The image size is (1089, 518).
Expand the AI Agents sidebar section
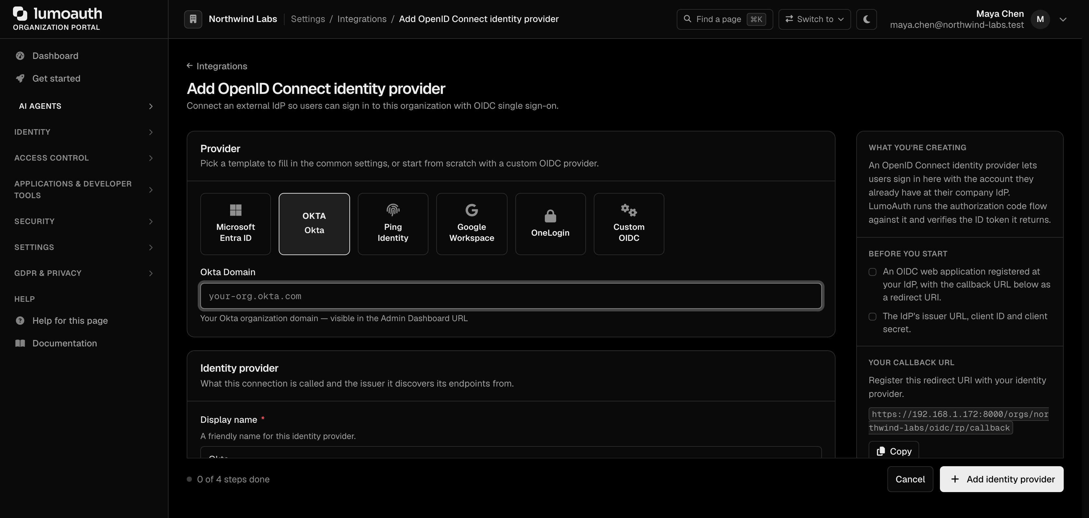pyautogui.click(x=84, y=106)
